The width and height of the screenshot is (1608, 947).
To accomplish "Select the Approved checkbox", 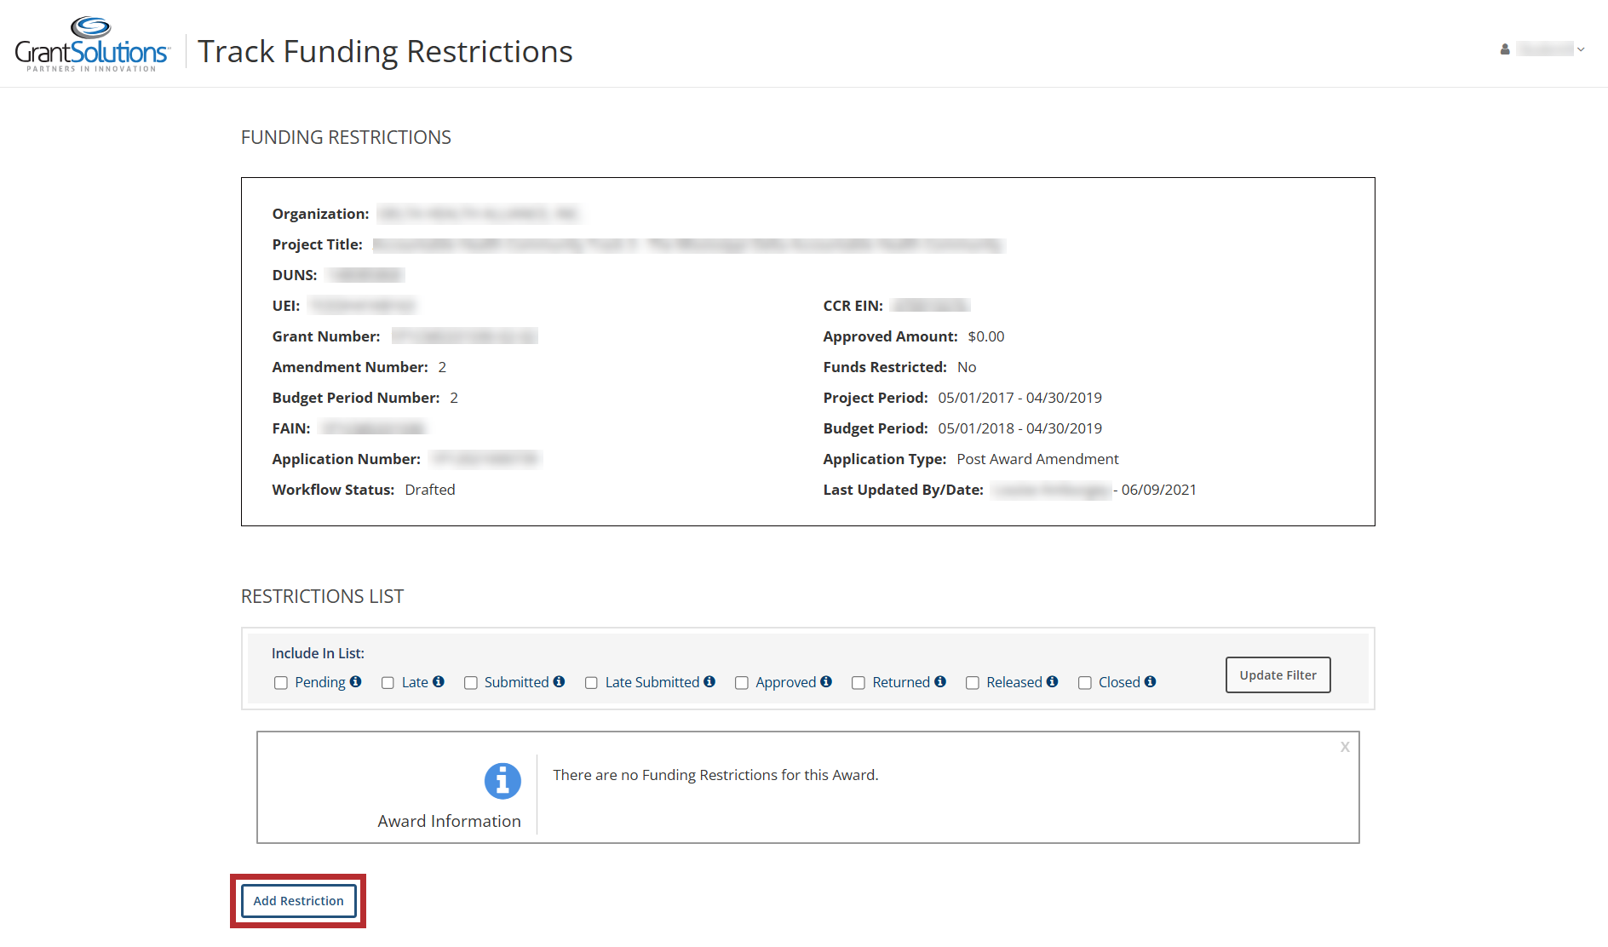I will pyautogui.click(x=742, y=683).
